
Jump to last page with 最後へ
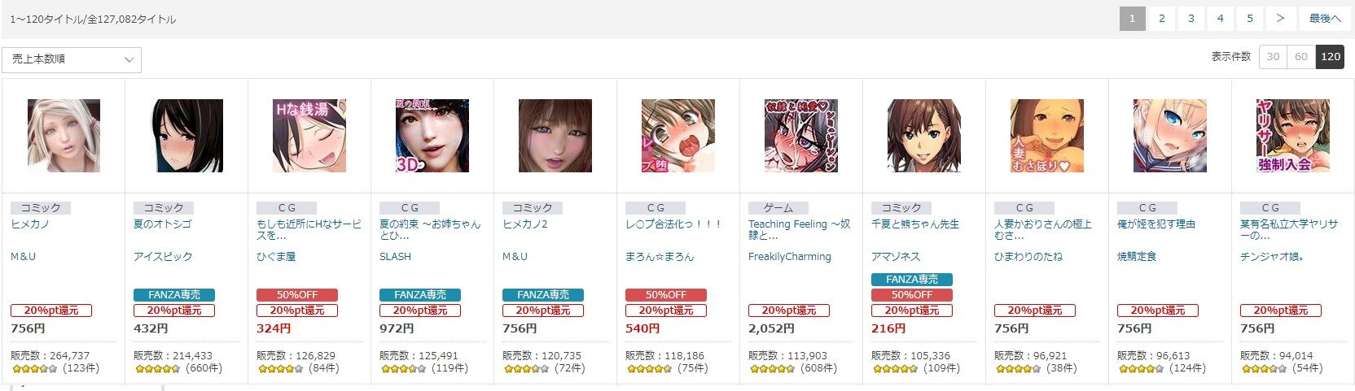[x=1325, y=19]
